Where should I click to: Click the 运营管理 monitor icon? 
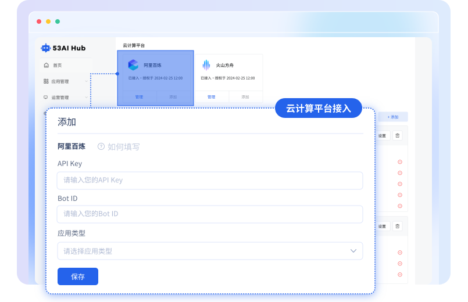[x=46, y=97]
